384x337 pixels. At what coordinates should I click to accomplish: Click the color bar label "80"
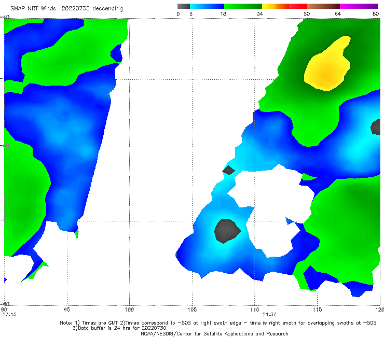point(376,14)
